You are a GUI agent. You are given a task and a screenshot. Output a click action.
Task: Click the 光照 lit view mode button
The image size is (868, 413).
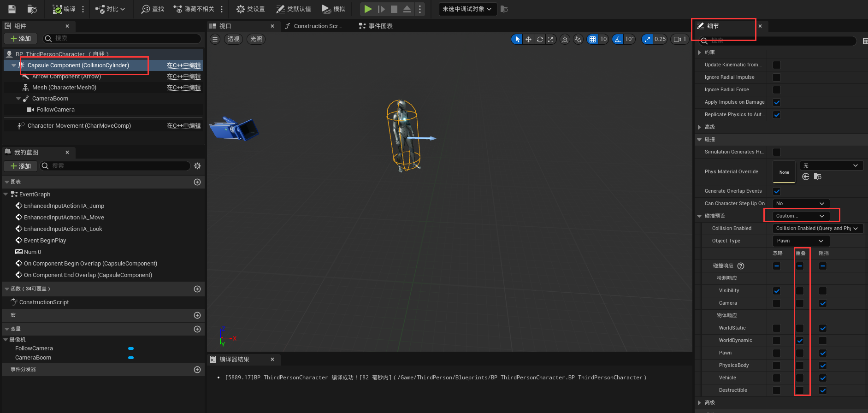pyautogui.click(x=256, y=39)
